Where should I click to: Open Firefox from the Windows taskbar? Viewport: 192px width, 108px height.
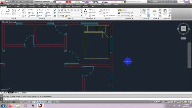[x=10, y=106]
